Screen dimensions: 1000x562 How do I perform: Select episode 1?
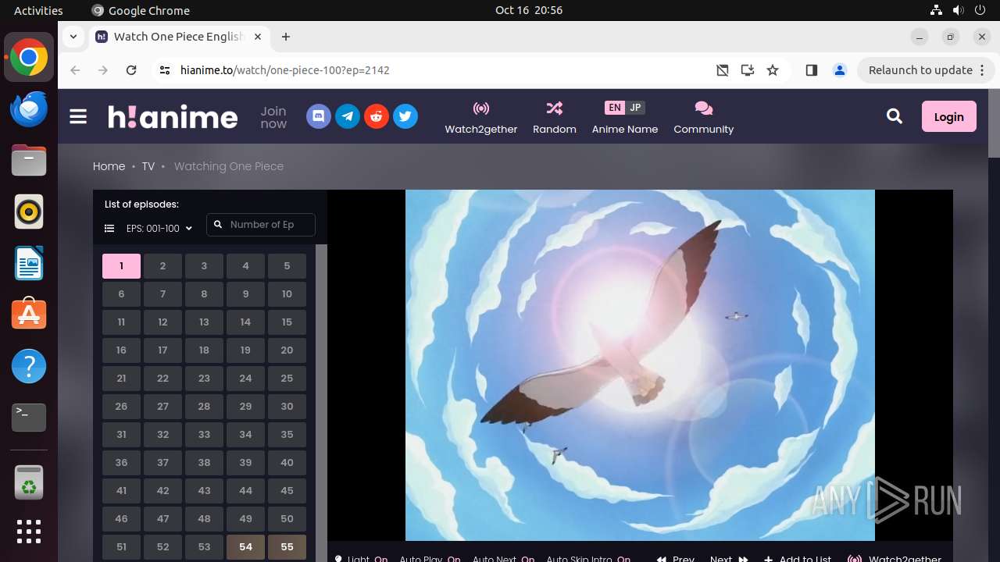click(x=121, y=266)
